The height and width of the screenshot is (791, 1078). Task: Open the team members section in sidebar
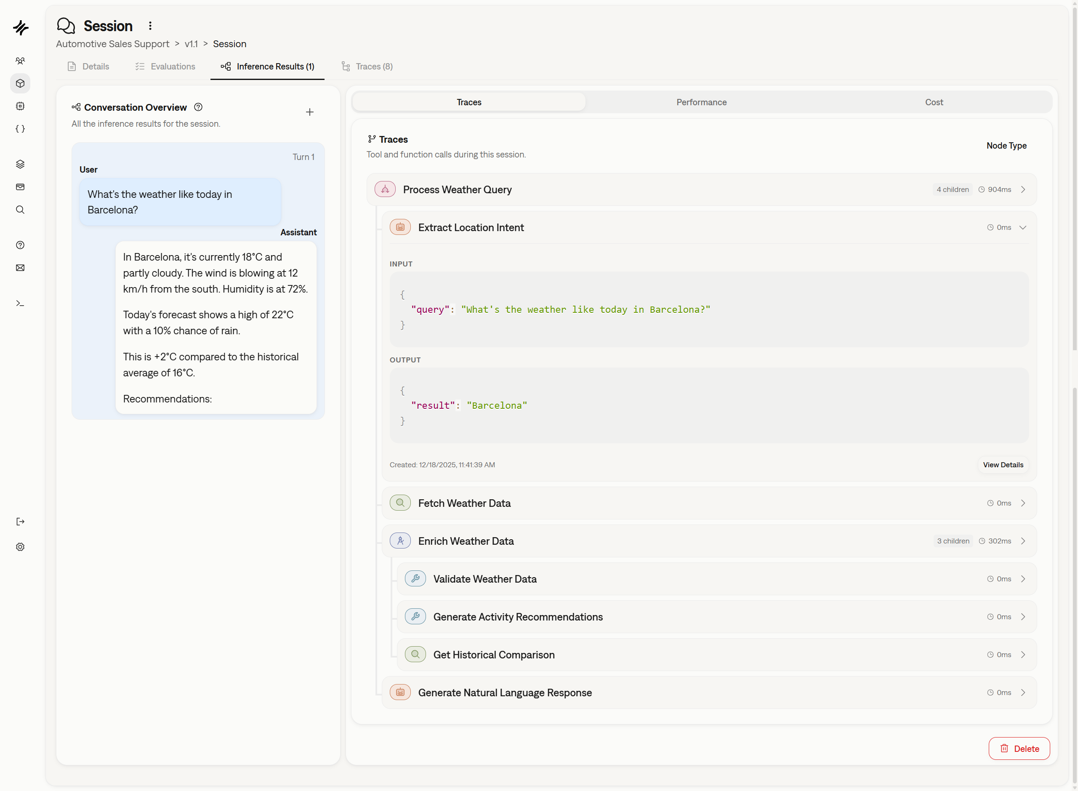coord(20,60)
